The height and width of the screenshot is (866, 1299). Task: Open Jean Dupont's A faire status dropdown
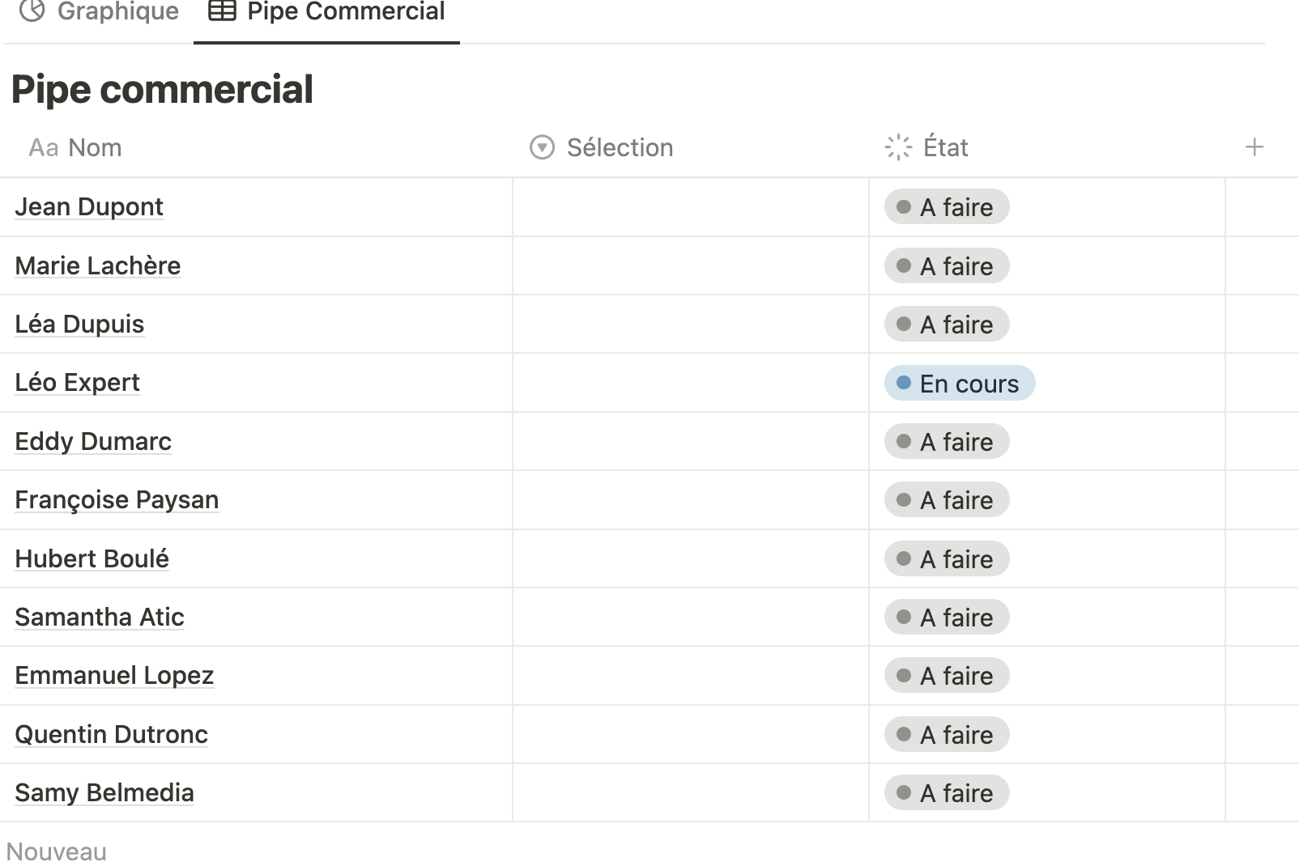tap(947, 207)
